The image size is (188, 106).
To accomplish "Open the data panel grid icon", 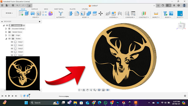I will pos(2,6).
